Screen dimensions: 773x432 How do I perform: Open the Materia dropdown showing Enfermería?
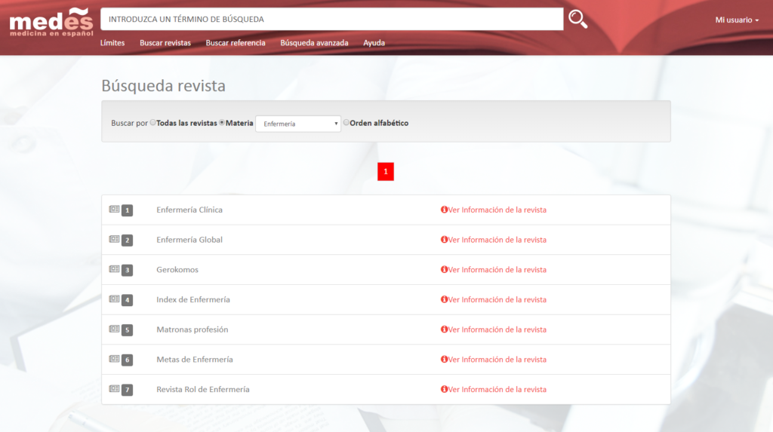[x=298, y=124]
